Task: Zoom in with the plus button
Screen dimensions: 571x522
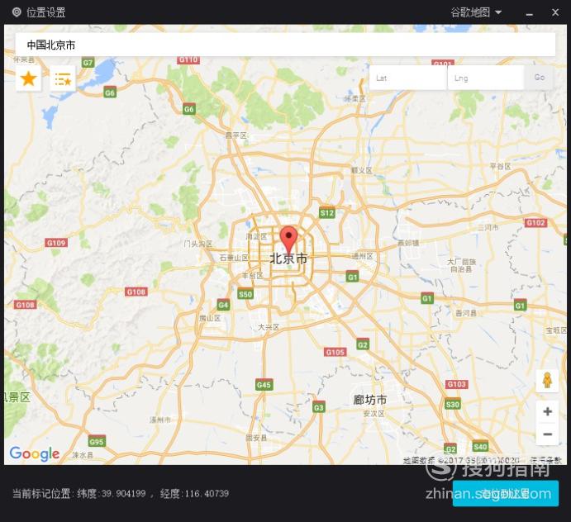Action: (x=547, y=411)
